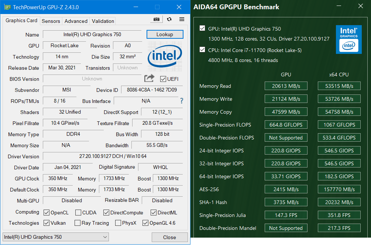Click the Bandwidth field 55.5 GB/s

157,145
